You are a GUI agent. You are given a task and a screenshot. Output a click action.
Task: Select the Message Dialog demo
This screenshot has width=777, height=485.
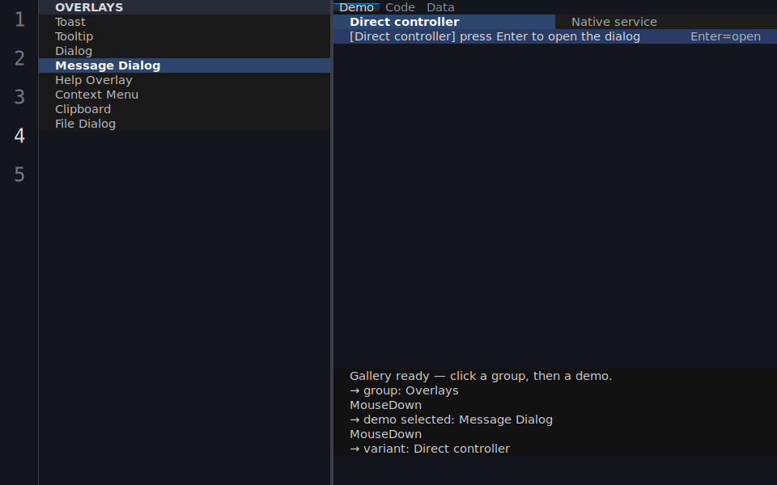(185, 65)
